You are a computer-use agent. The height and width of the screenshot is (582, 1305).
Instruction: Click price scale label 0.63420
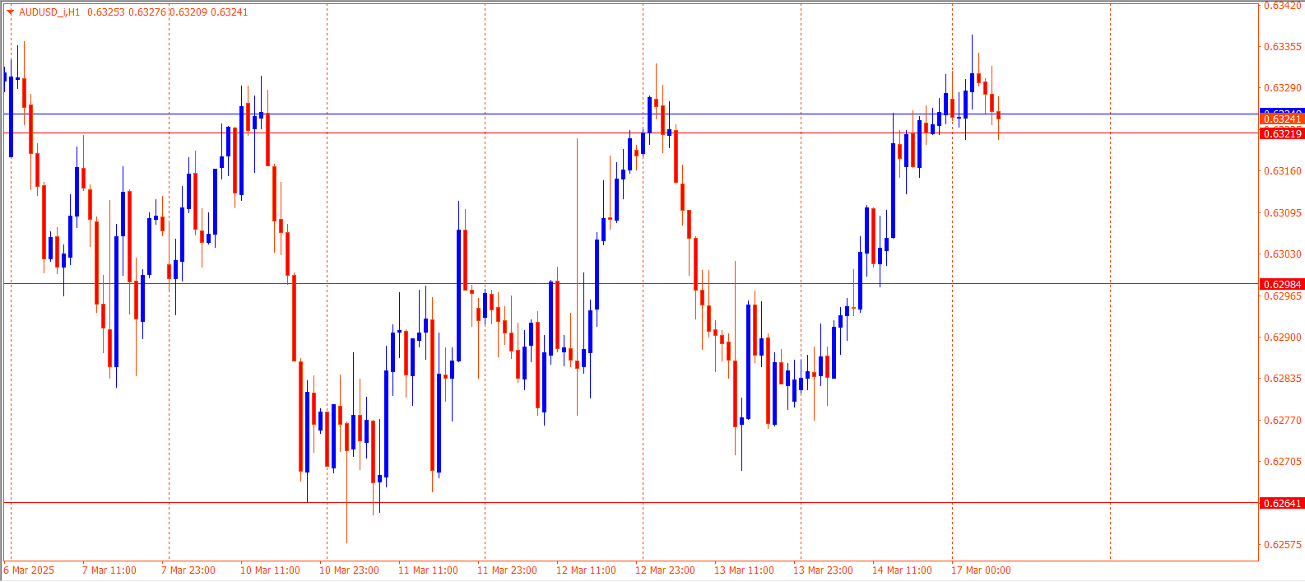click(x=1282, y=6)
